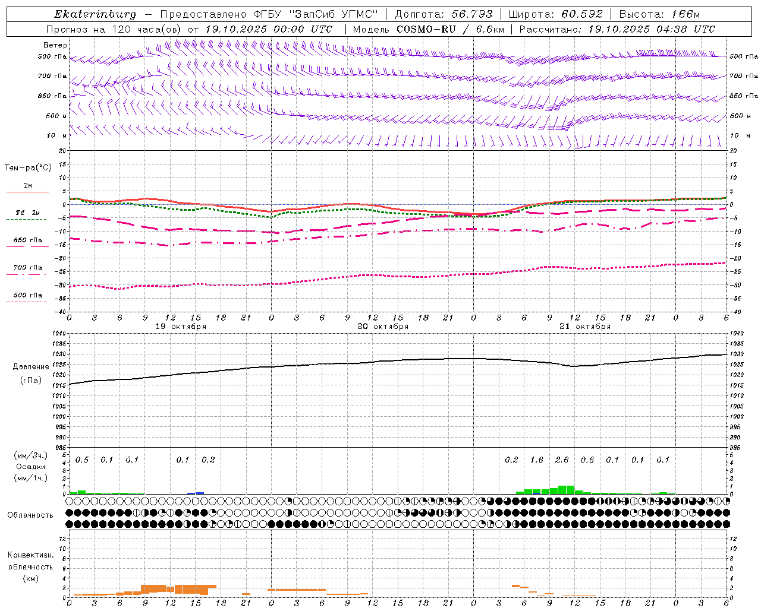
Task: Click the Модель COSMO-RU / 6.6км label
Action: (x=428, y=29)
